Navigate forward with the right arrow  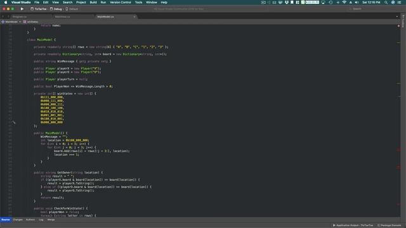pyautogui.click(x=8, y=16)
